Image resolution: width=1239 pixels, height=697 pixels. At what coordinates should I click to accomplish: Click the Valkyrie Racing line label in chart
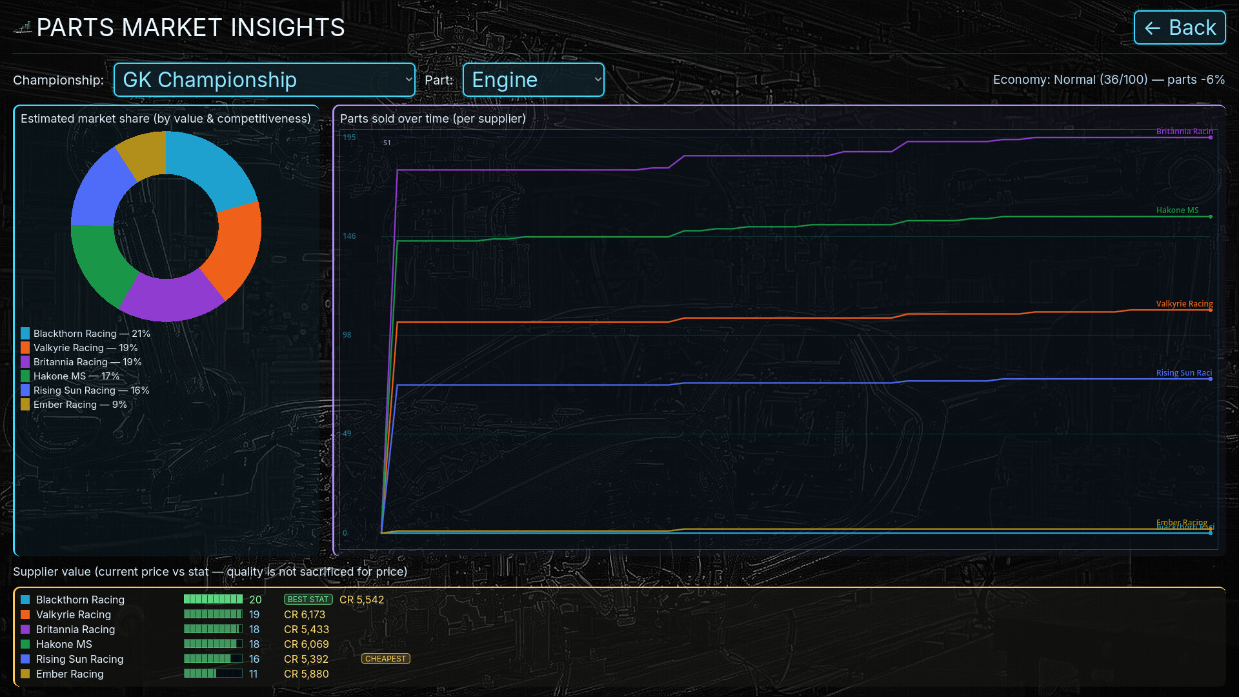point(1184,304)
